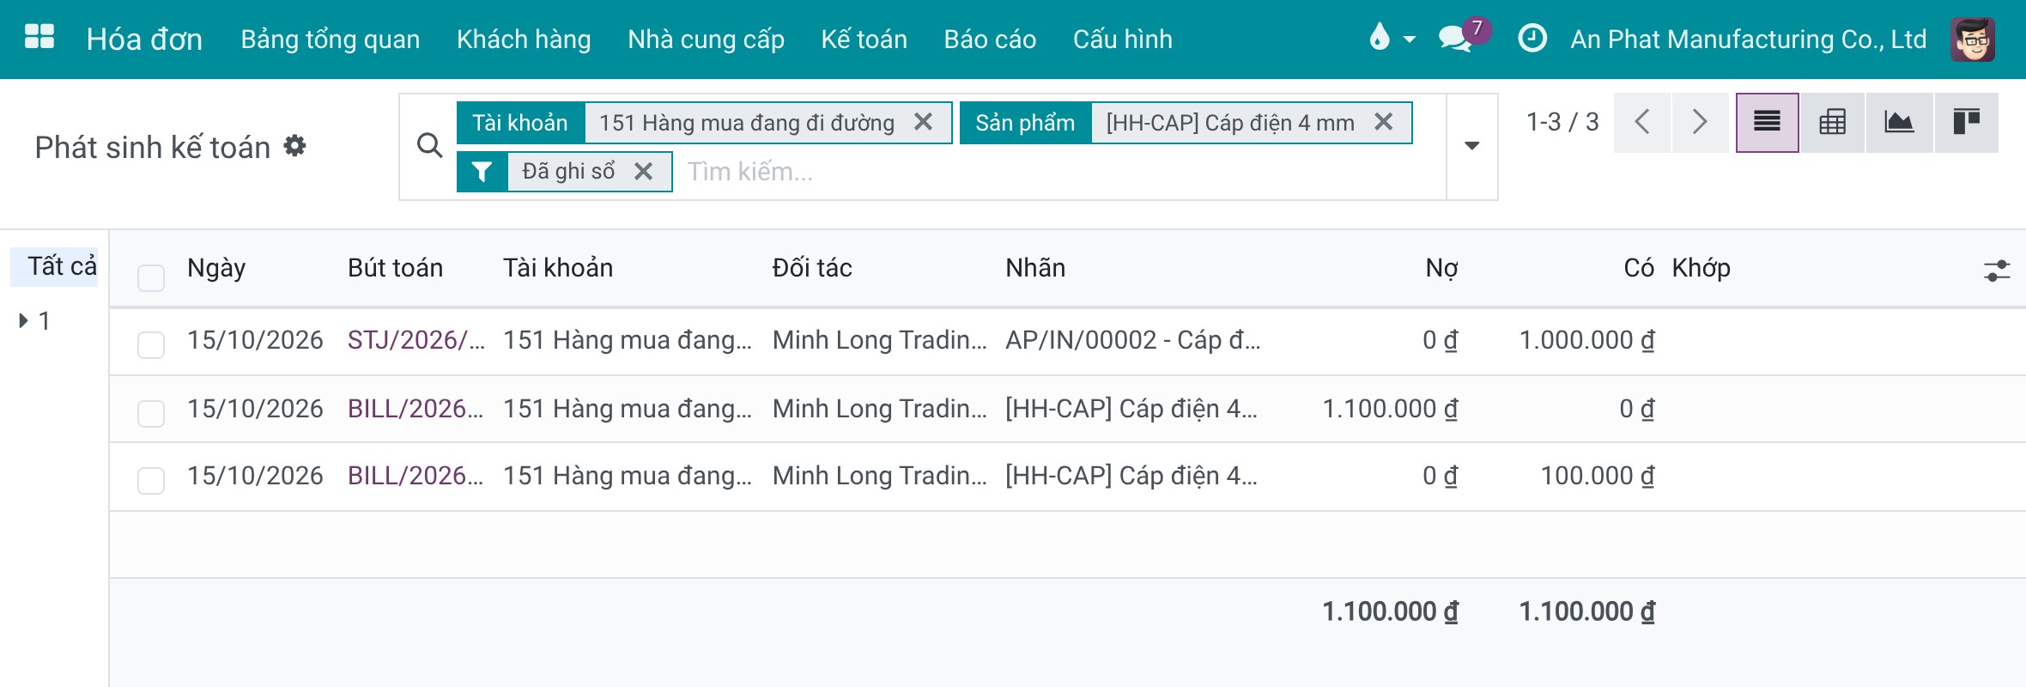Open the apps grid home menu

39,38
